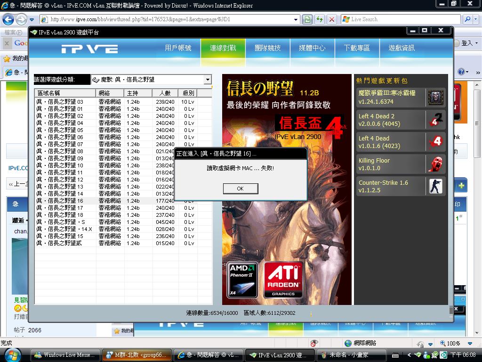Click the IE stop loading icon
Screen dimensions: 482x362
(332, 19)
